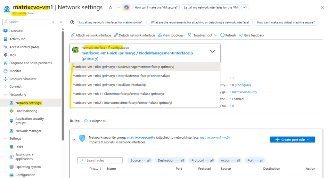
Task: Click the Attach network interface icon
Action: pos(73,35)
